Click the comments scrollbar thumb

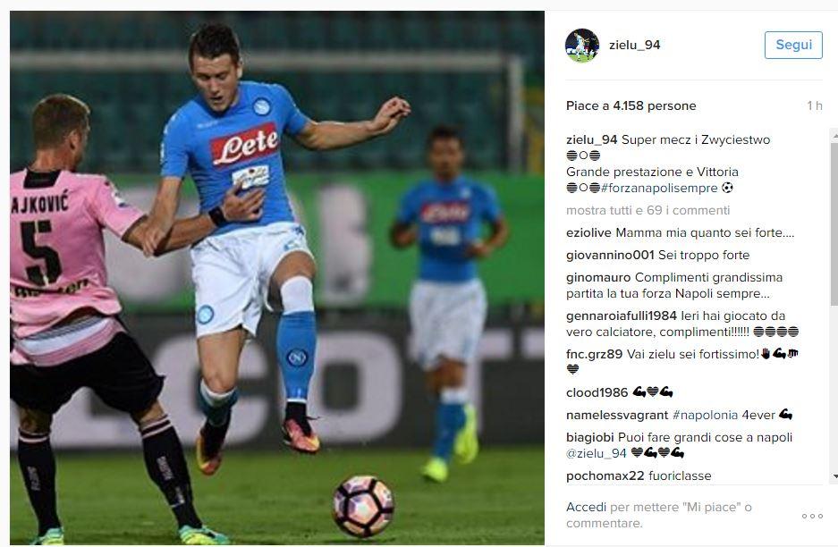(x=834, y=224)
